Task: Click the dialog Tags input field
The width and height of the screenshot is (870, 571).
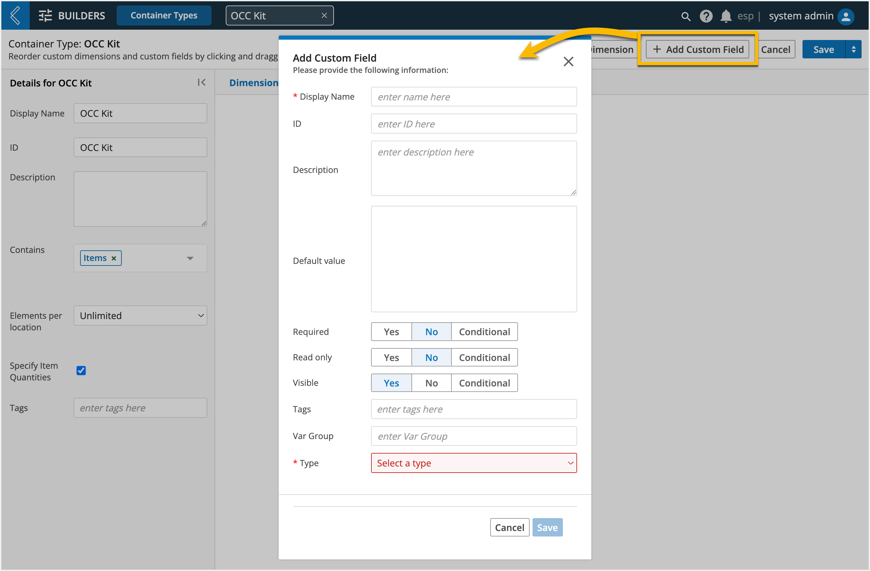Action: [474, 409]
